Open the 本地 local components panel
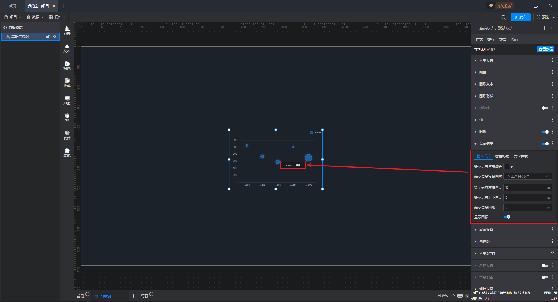The width and height of the screenshot is (558, 302). [x=67, y=152]
